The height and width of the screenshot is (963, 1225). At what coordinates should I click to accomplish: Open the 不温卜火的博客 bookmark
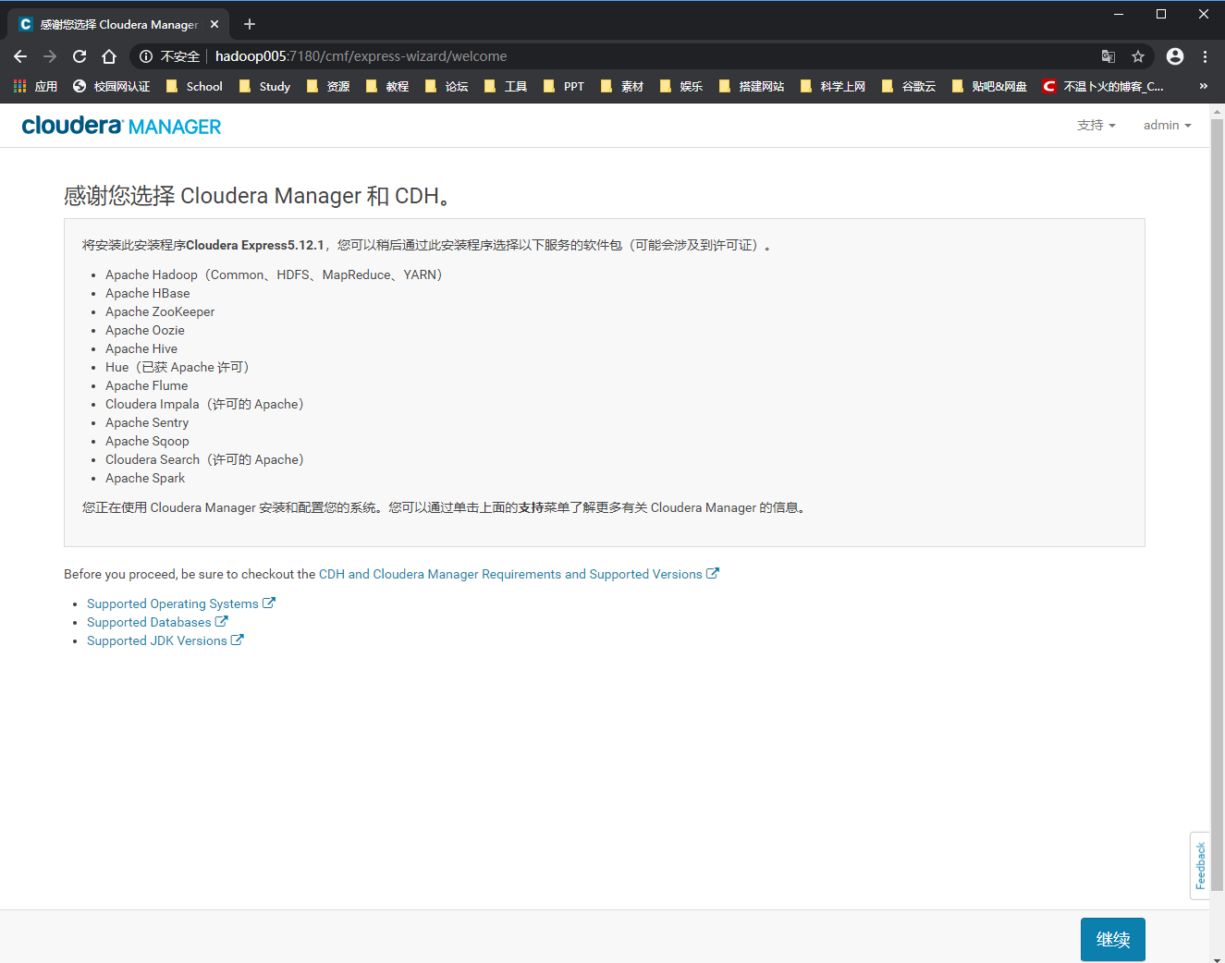tap(1103, 86)
